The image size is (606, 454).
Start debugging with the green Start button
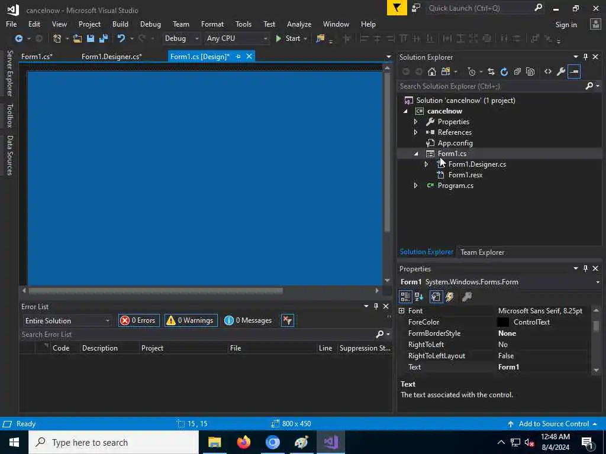point(289,38)
